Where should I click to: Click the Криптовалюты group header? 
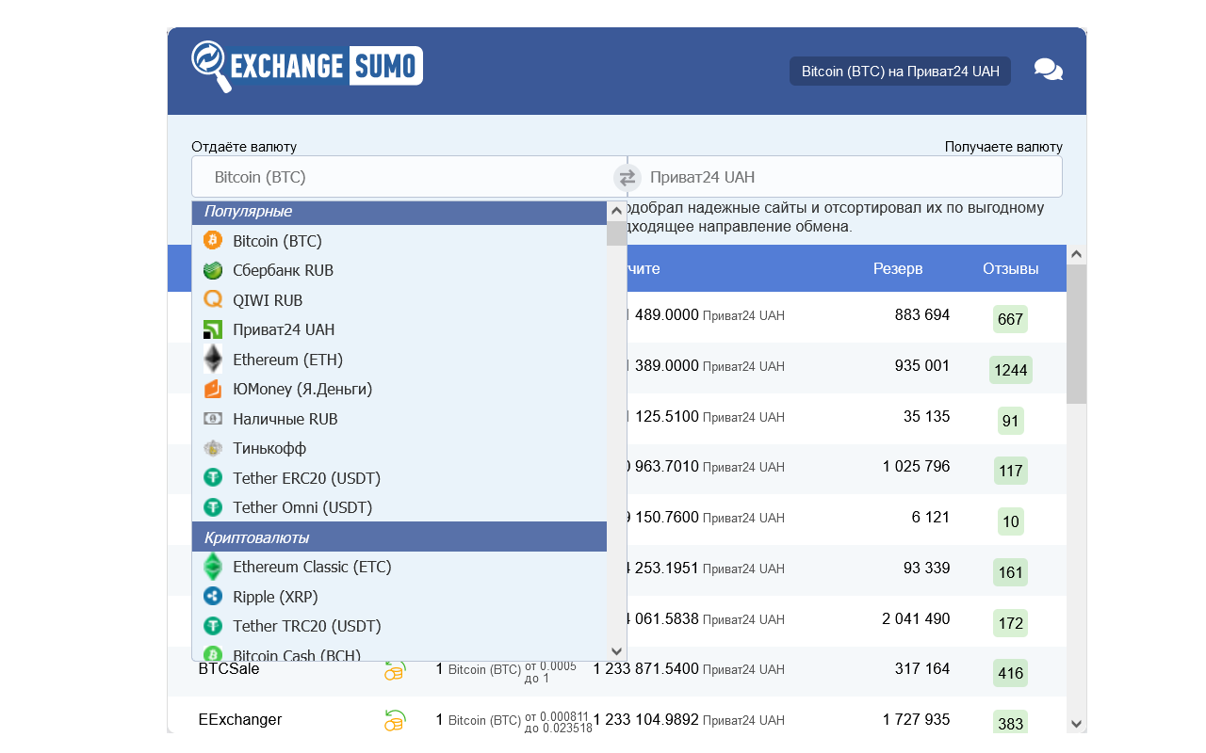coord(399,537)
